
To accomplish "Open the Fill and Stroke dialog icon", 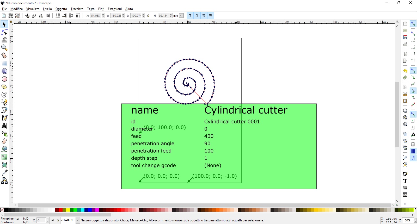I will click(x=405, y=174).
